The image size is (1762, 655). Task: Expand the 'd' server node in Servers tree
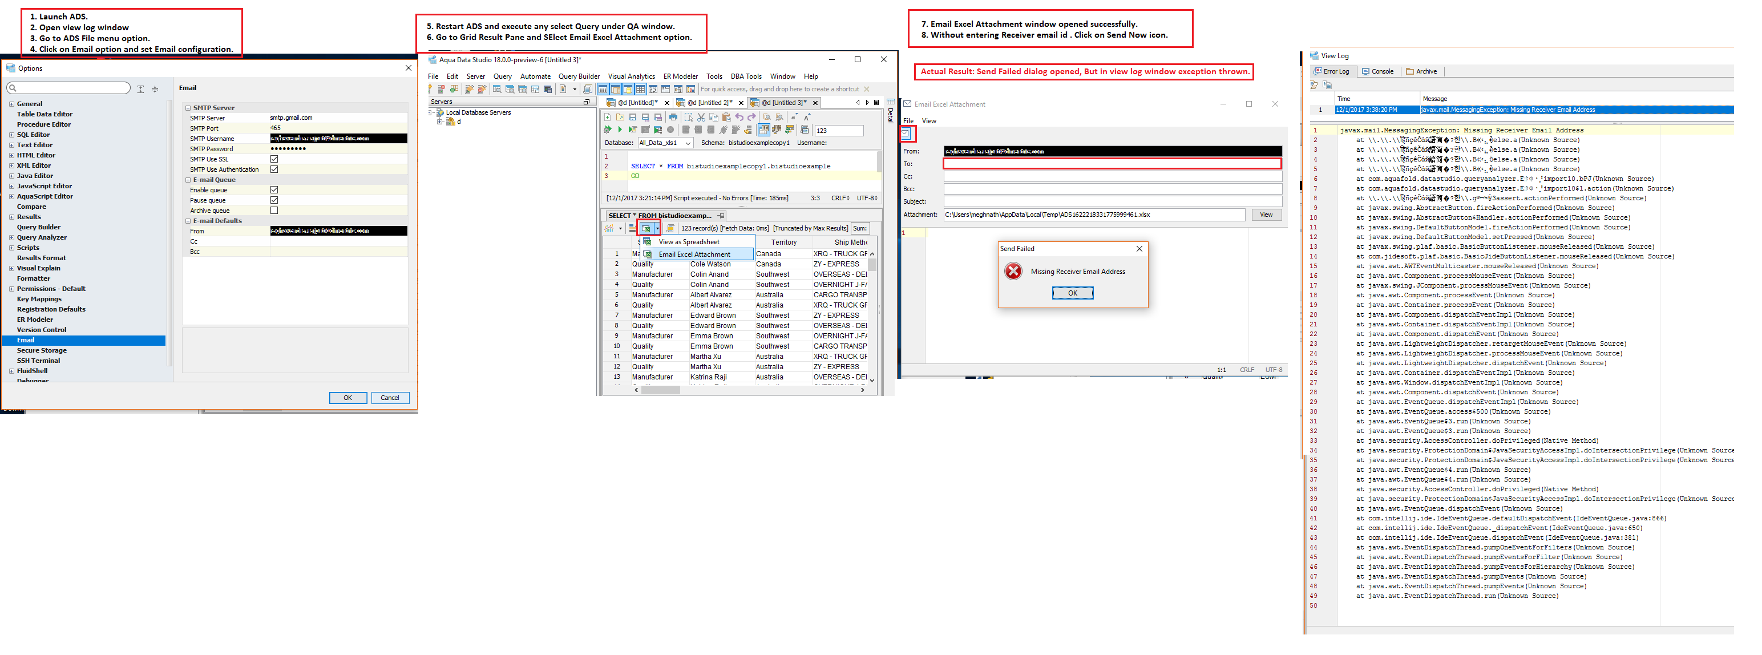pos(440,123)
